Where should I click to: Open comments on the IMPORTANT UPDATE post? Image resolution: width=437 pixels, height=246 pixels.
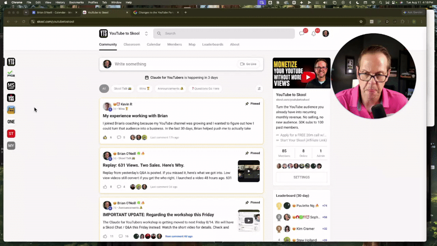click(x=121, y=236)
